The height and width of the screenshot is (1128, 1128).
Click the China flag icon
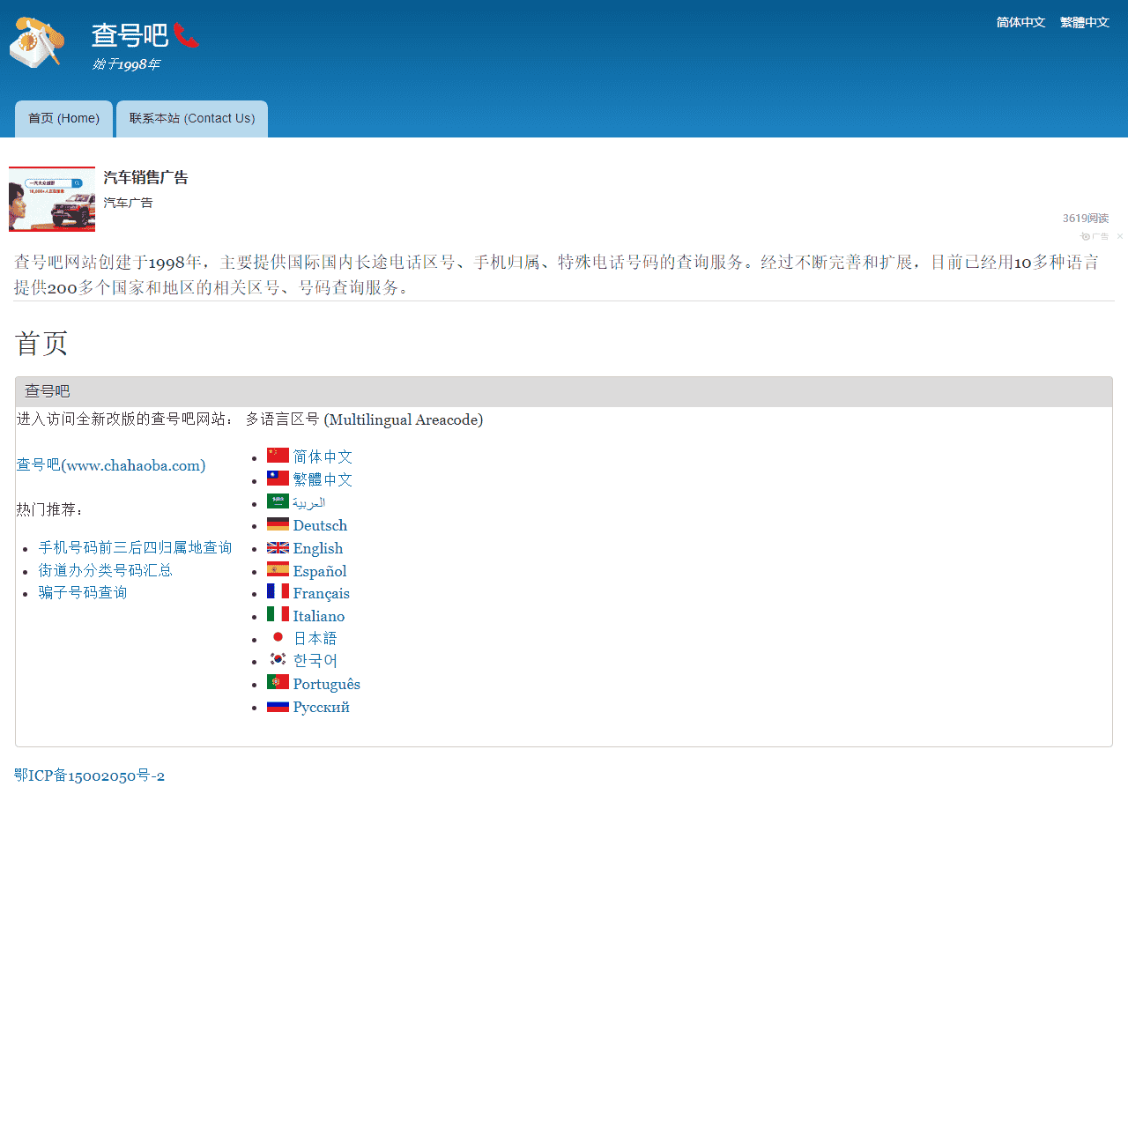(278, 456)
